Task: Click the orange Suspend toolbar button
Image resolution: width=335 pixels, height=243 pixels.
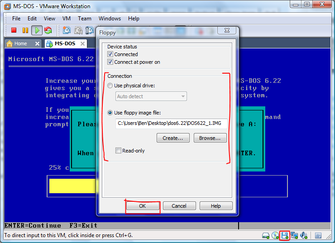Action: point(25,30)
